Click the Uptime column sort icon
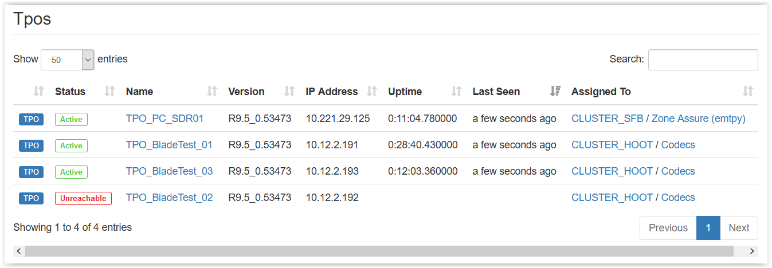The width and height of the screenshot is (772, 268). pos(456,91)
